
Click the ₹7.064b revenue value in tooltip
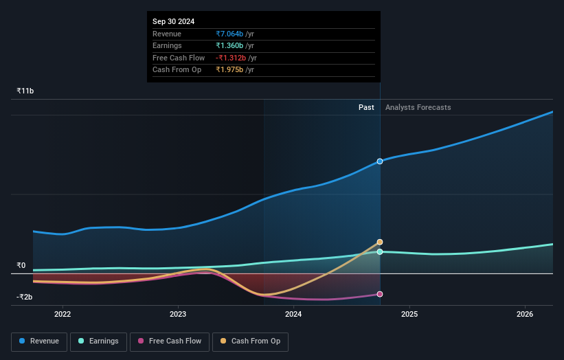(229, 34)
